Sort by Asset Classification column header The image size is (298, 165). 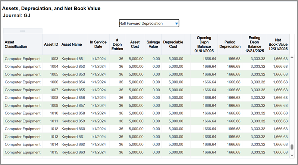coord(16,45)
